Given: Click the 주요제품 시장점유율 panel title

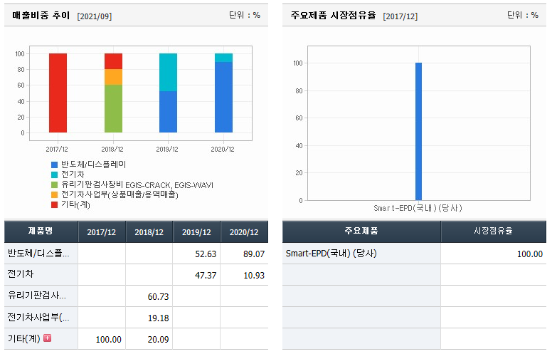Looking at the screenshot, I should (333, 15).
